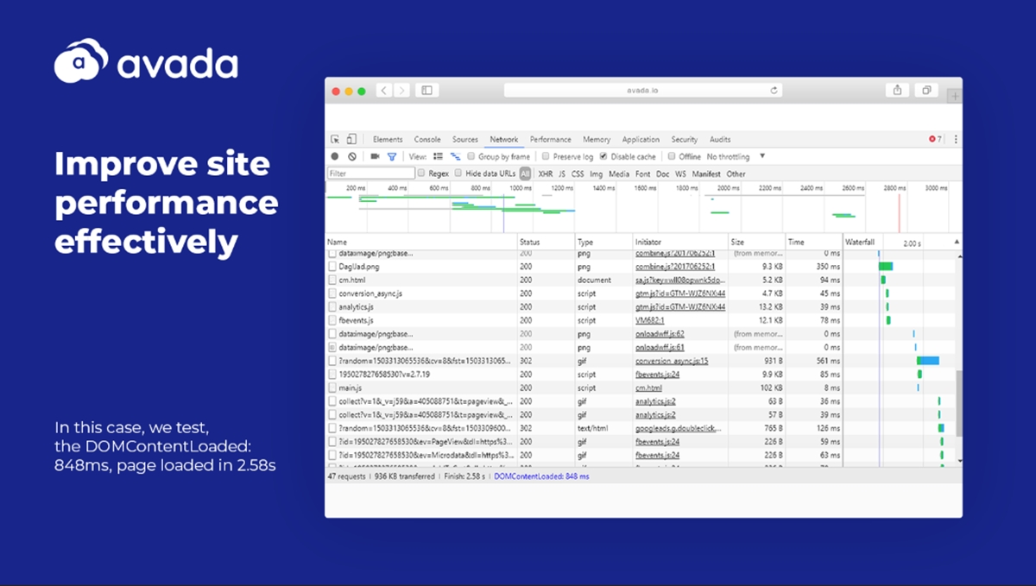Image resolution: width=1036 pixels, height=586 pixels.
Task: Click the capture screenshots camera icon
Action: [375, 156]
